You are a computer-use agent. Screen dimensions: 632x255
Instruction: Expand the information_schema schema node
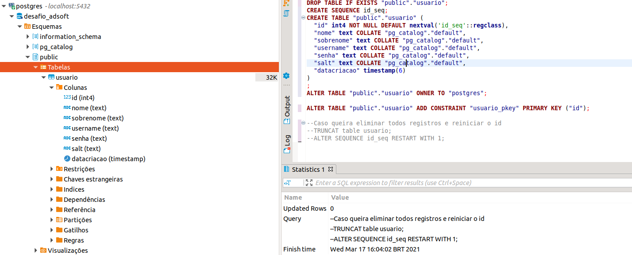pyautogui.click(x=28, y=36)
